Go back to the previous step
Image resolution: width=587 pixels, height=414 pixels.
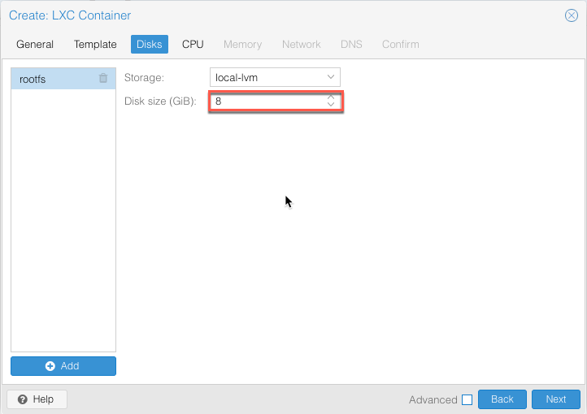tap(502, 399)
